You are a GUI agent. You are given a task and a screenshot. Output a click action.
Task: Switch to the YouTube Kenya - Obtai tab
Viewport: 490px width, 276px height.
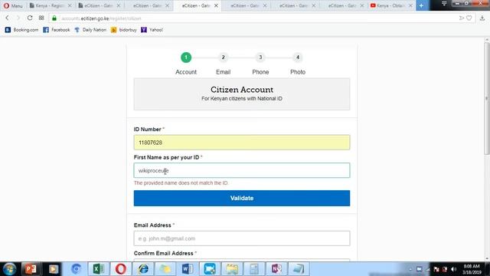pyautogui.click(x=392, y=5)
